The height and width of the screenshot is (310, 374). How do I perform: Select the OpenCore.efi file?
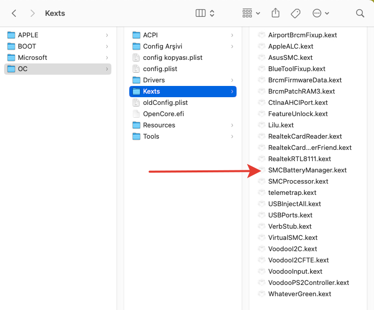pos(163,114)
